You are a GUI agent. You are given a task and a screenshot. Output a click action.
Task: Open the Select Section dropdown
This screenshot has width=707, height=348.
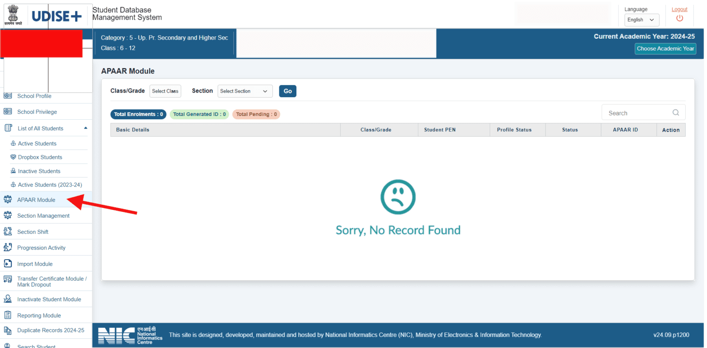[x=245, y=91]
